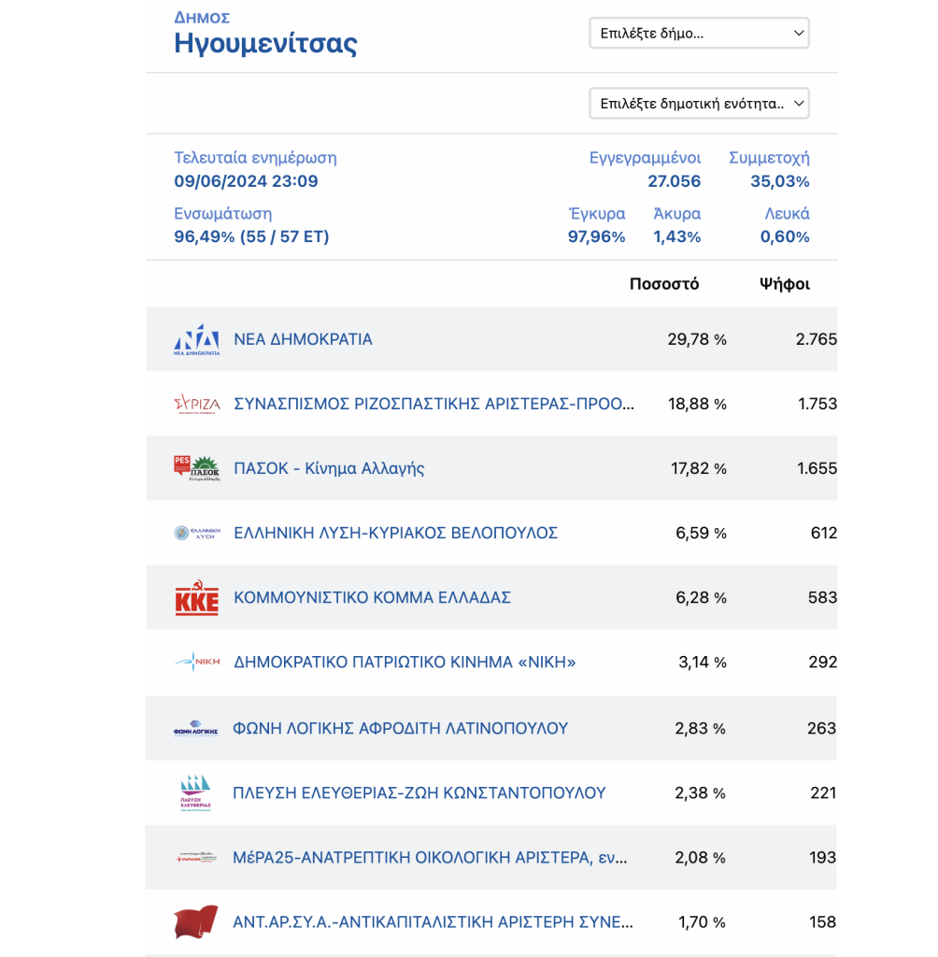Click the '2,38 %' percentage value

tap(700, 793)
